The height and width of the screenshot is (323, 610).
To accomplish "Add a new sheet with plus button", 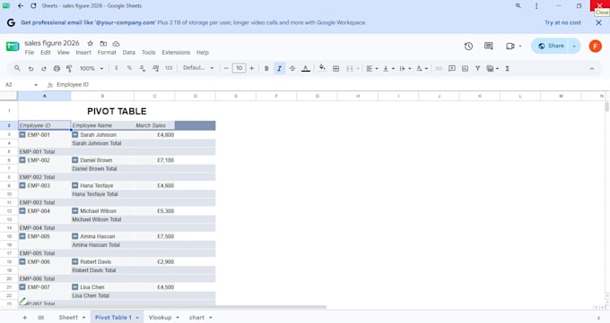I will [25, 318].
